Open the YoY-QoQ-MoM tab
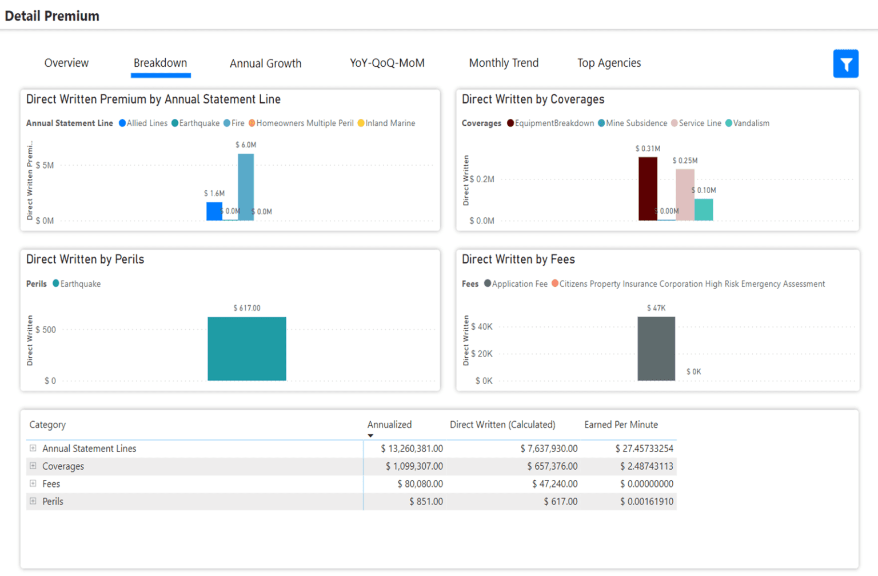 pyautogui.click(x=387, y=63)
